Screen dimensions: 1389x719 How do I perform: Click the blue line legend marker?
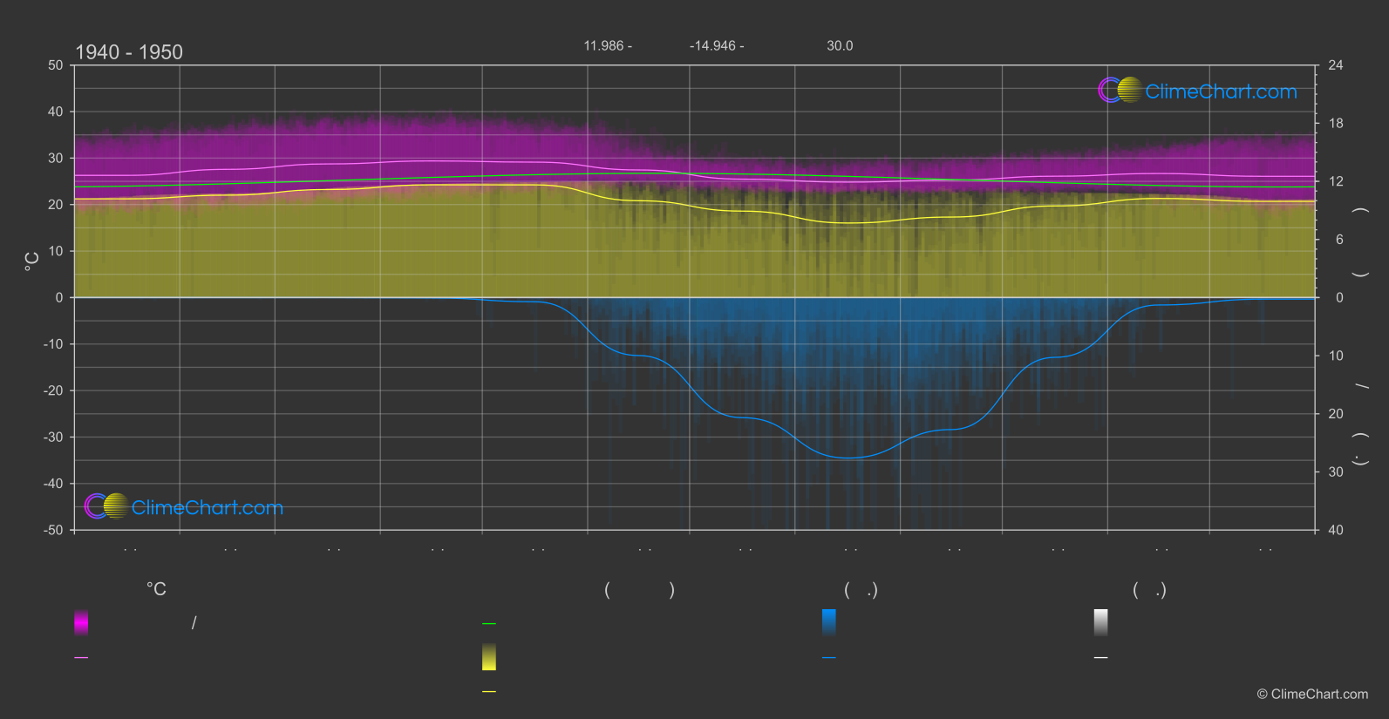[x=829, y=658]
